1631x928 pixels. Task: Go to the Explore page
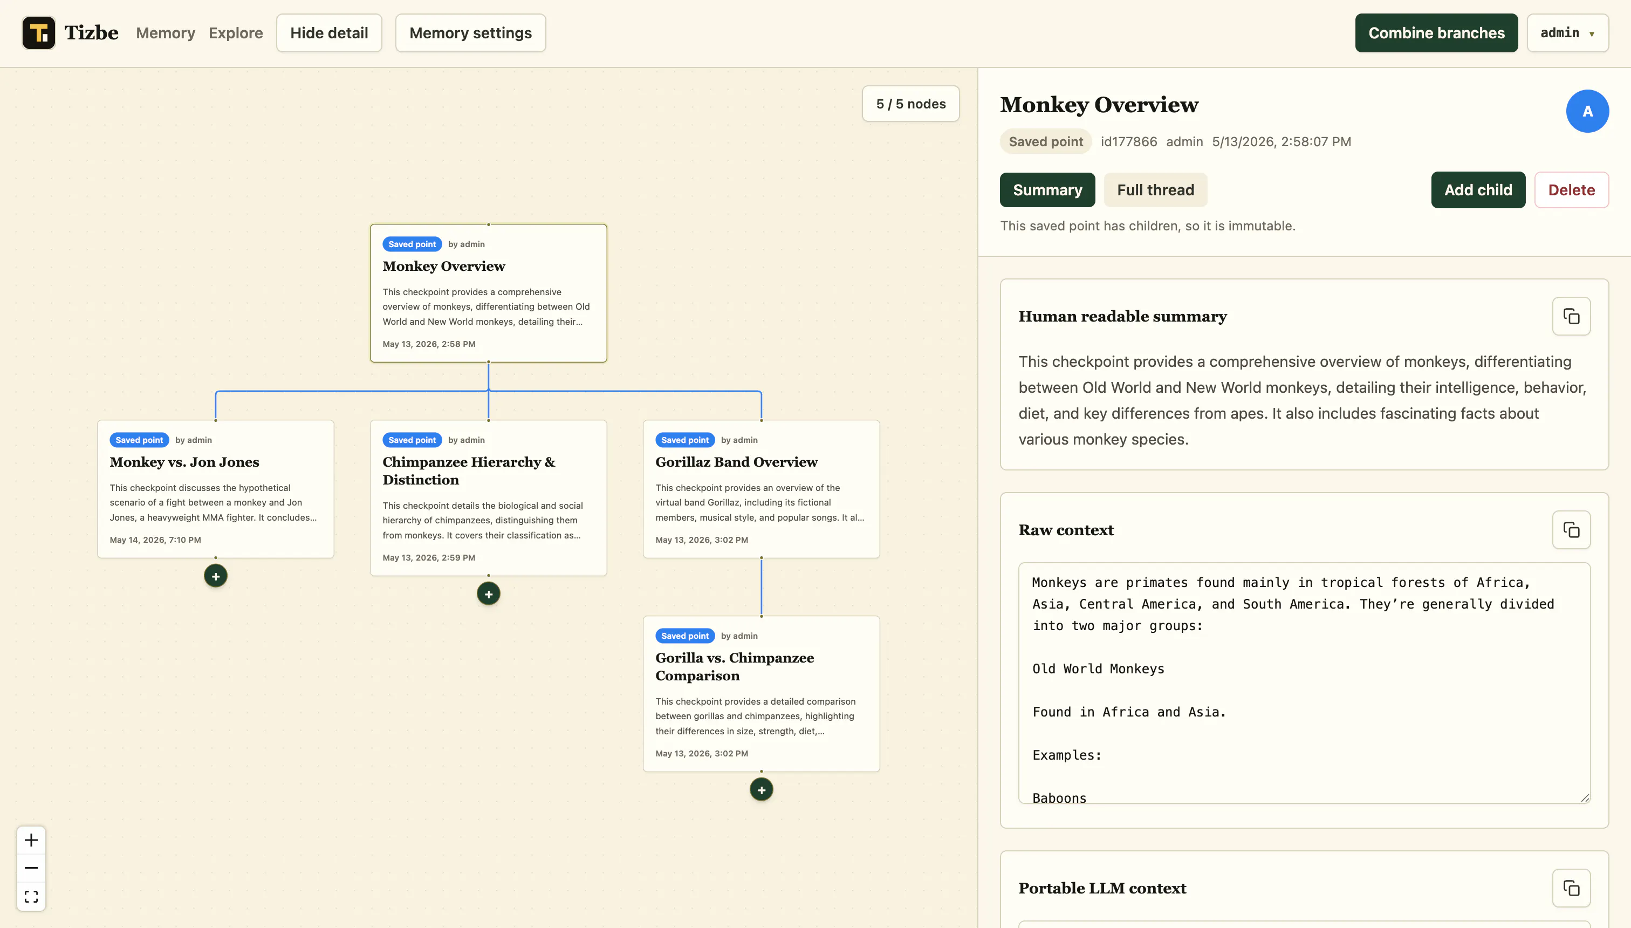tap(236, 33)
